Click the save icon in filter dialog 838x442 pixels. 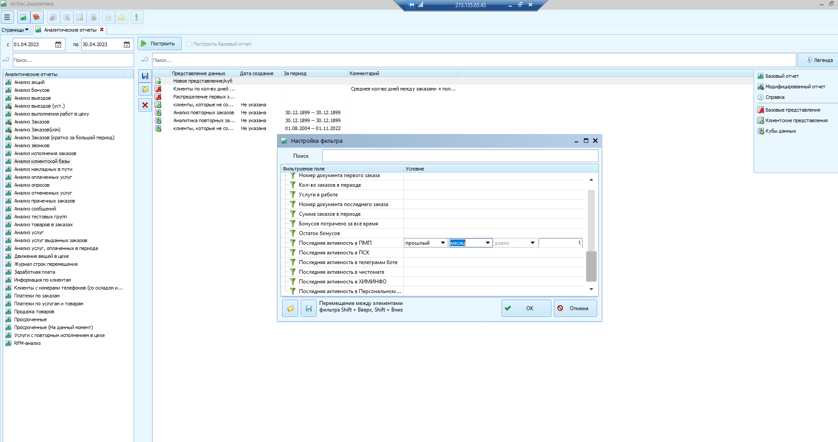point(308,308)
